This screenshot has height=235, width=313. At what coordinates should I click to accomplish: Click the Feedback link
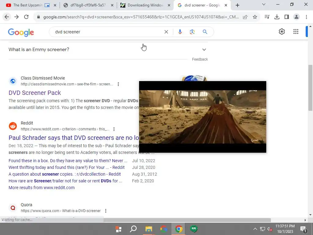200,59
